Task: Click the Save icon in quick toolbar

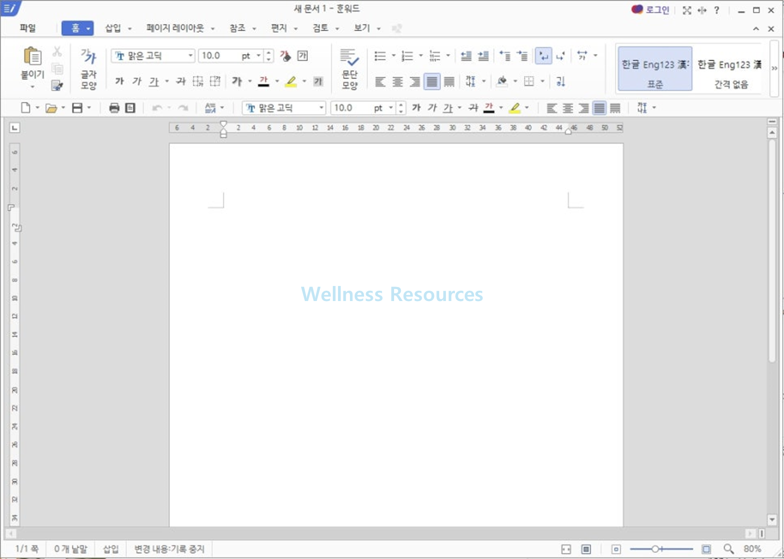Action: pyautogui.click(x=77, y=107)
